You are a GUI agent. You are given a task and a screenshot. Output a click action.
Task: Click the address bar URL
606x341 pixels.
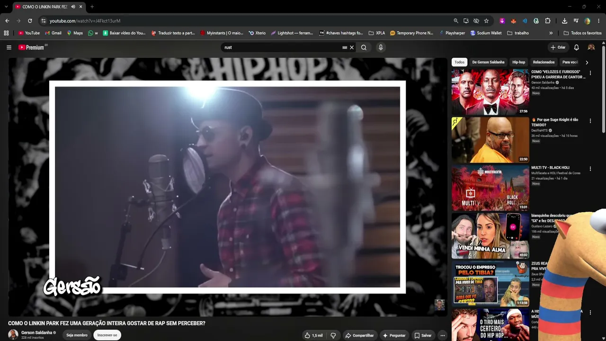point(85,21)
